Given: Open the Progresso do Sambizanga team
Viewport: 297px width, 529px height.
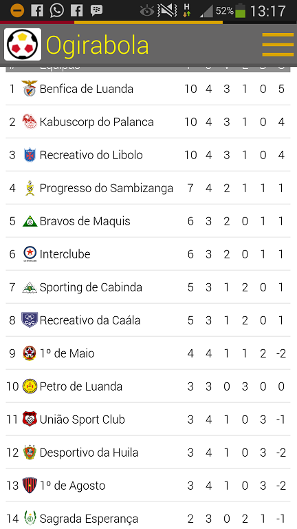Looking at the screenshot, I should coord(107,188).
